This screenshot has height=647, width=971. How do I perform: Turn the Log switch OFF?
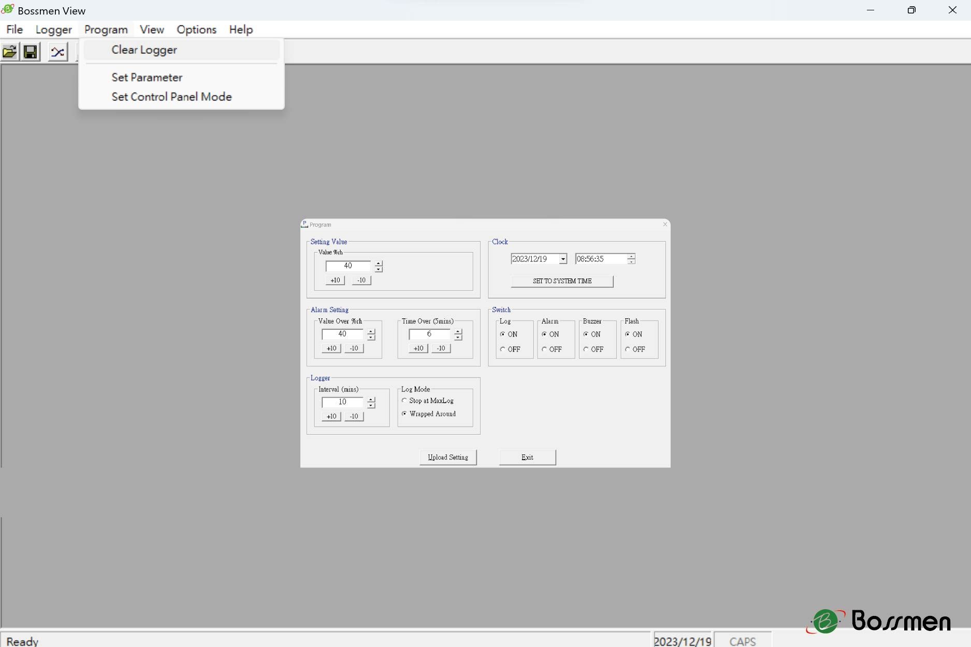(x=502, y=349)
